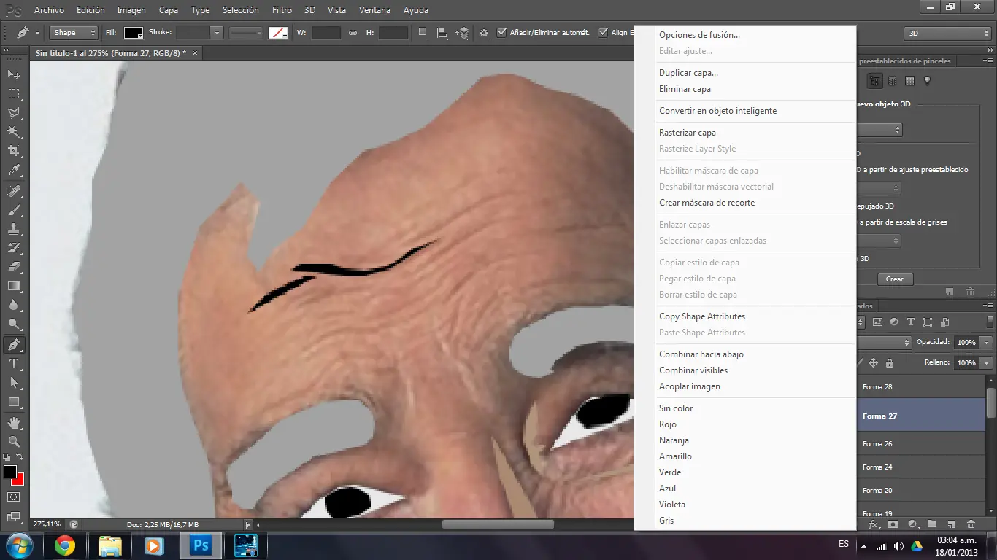
Task: Select the Blur tool
Action: point(14,305)
